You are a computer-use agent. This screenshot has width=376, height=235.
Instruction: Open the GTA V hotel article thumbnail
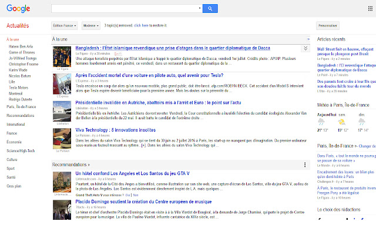pyautogui.click(x=62, y=182)
